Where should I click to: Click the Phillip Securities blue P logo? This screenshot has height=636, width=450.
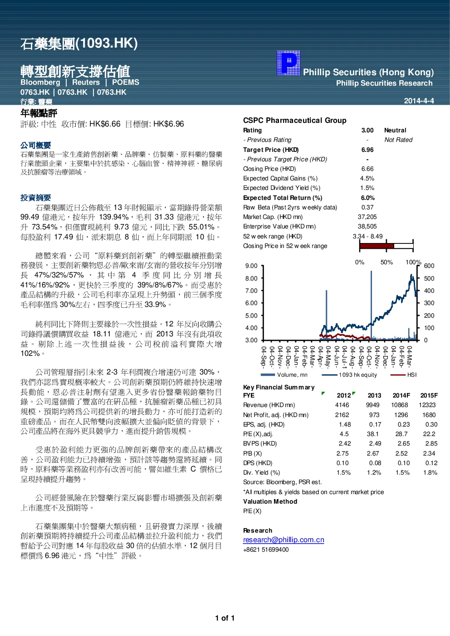(289, 63)
